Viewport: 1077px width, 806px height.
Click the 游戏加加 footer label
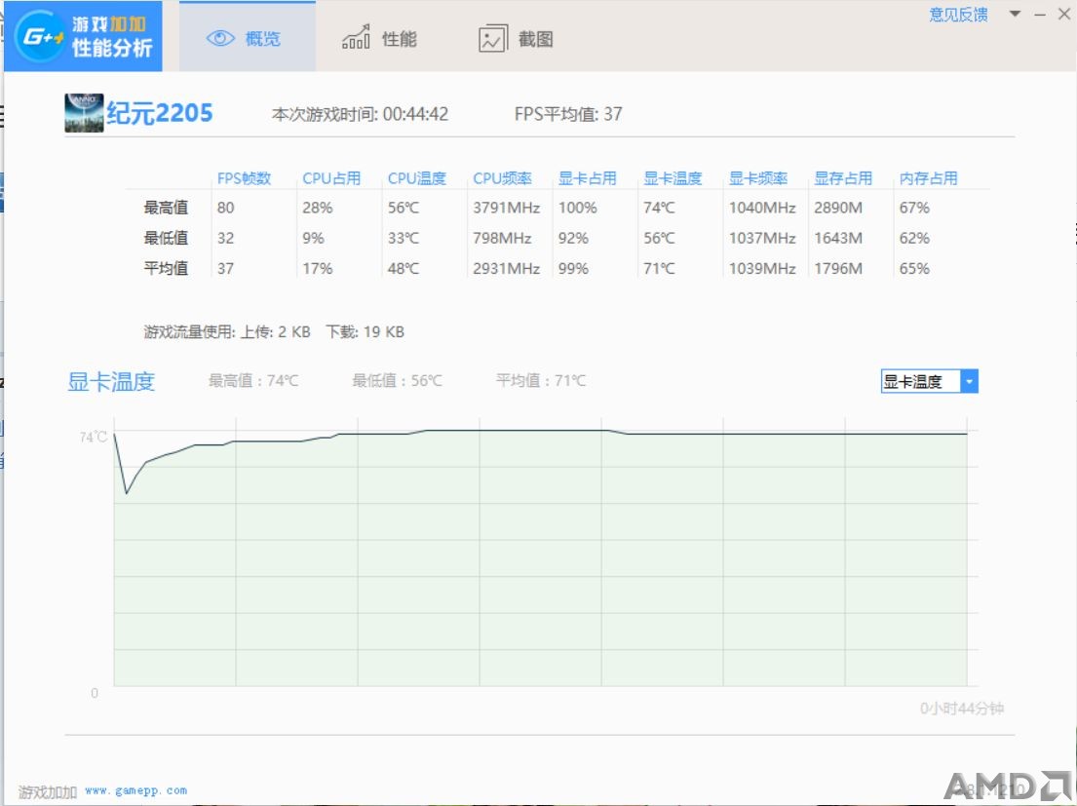coord(48,792)
